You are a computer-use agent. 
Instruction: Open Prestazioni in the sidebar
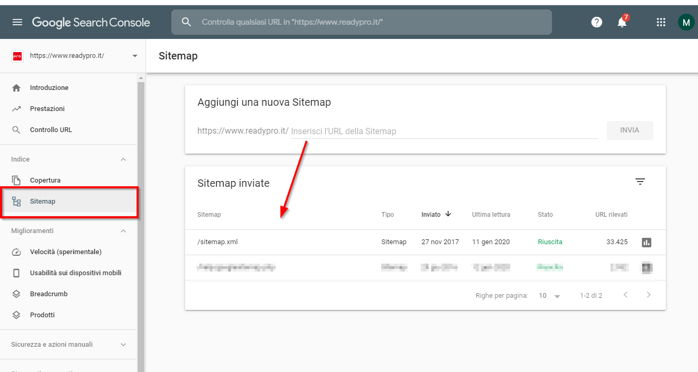point(47,109)
